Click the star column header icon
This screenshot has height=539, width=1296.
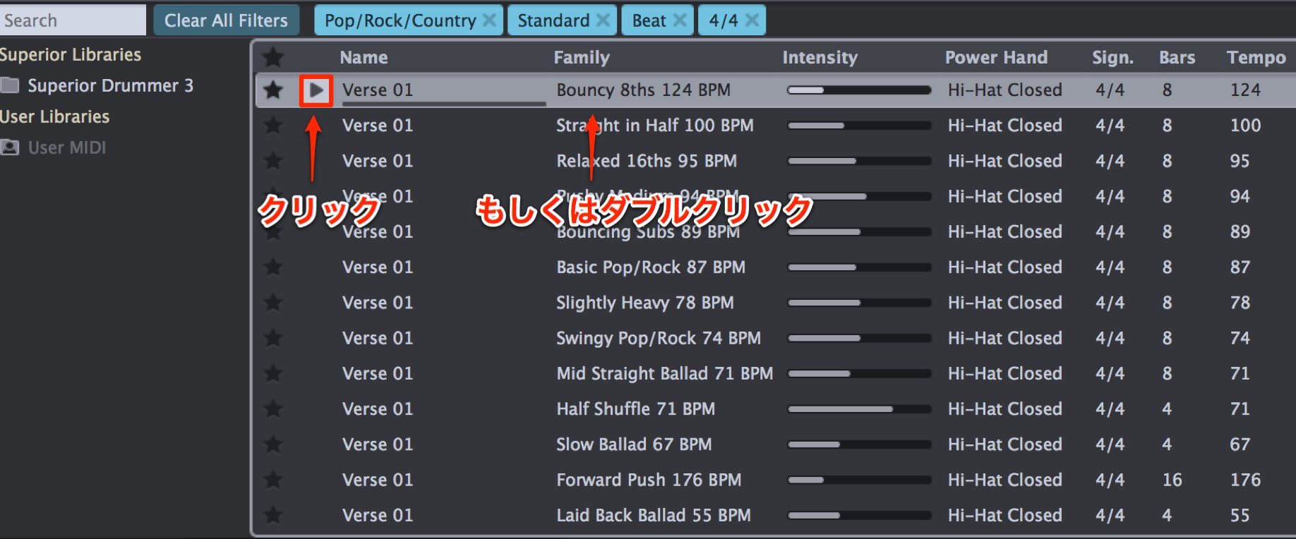(273, 57)
